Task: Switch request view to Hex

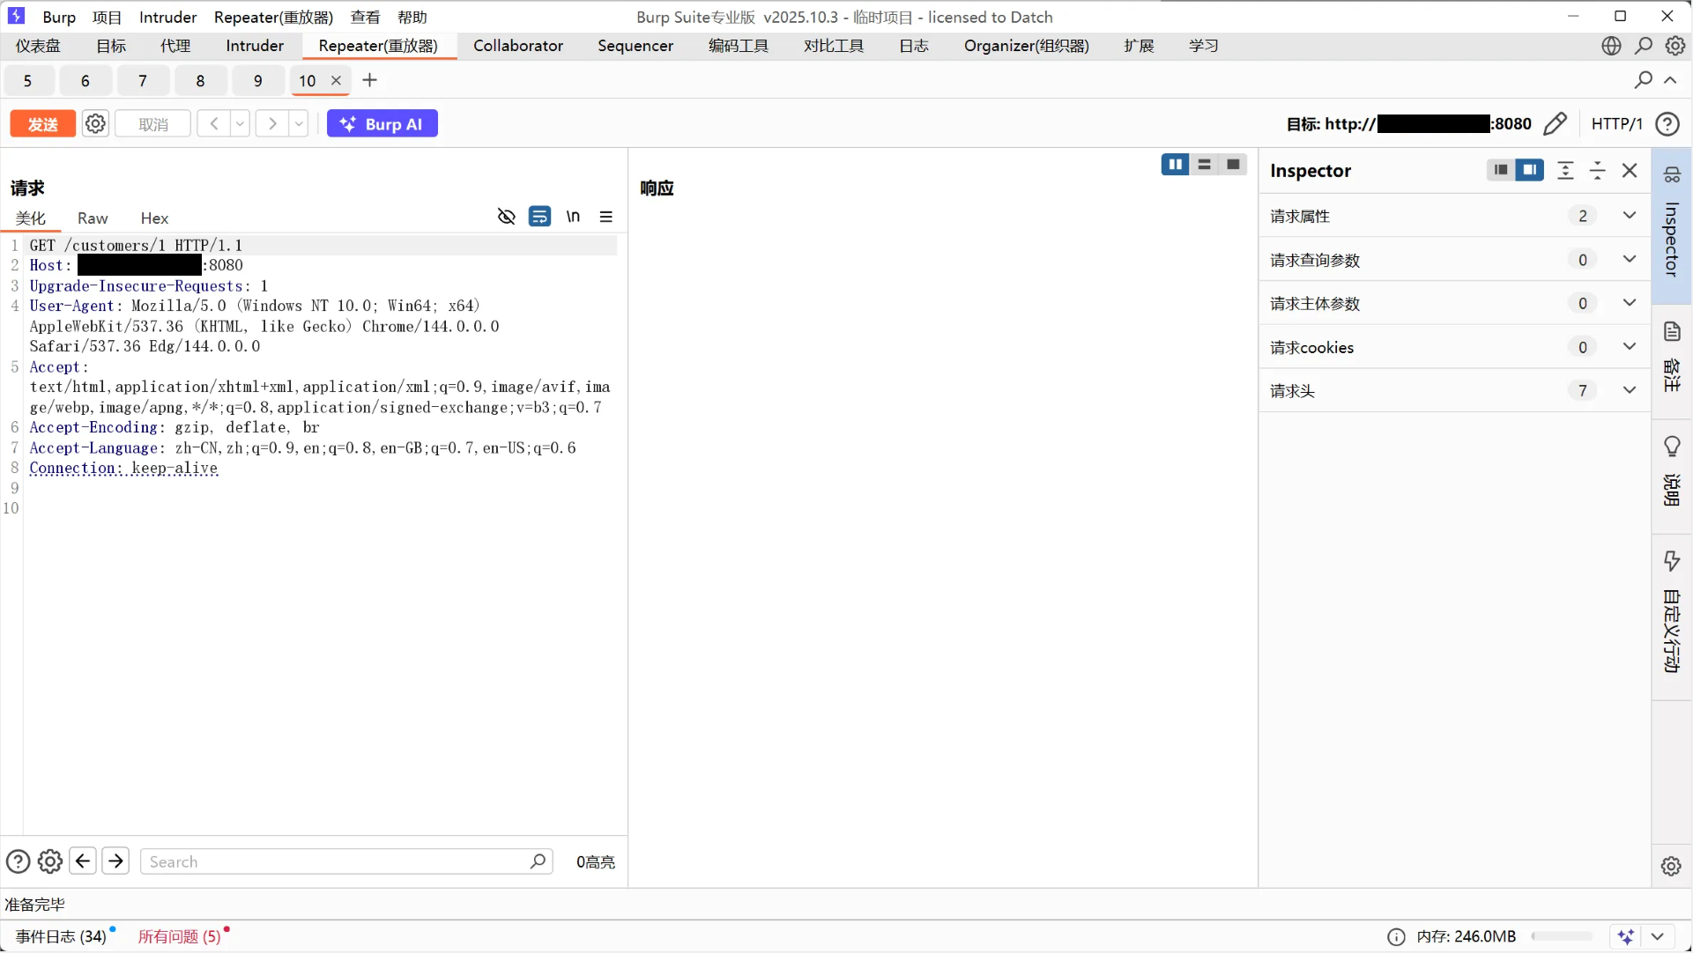Action: tap(154, 218)
